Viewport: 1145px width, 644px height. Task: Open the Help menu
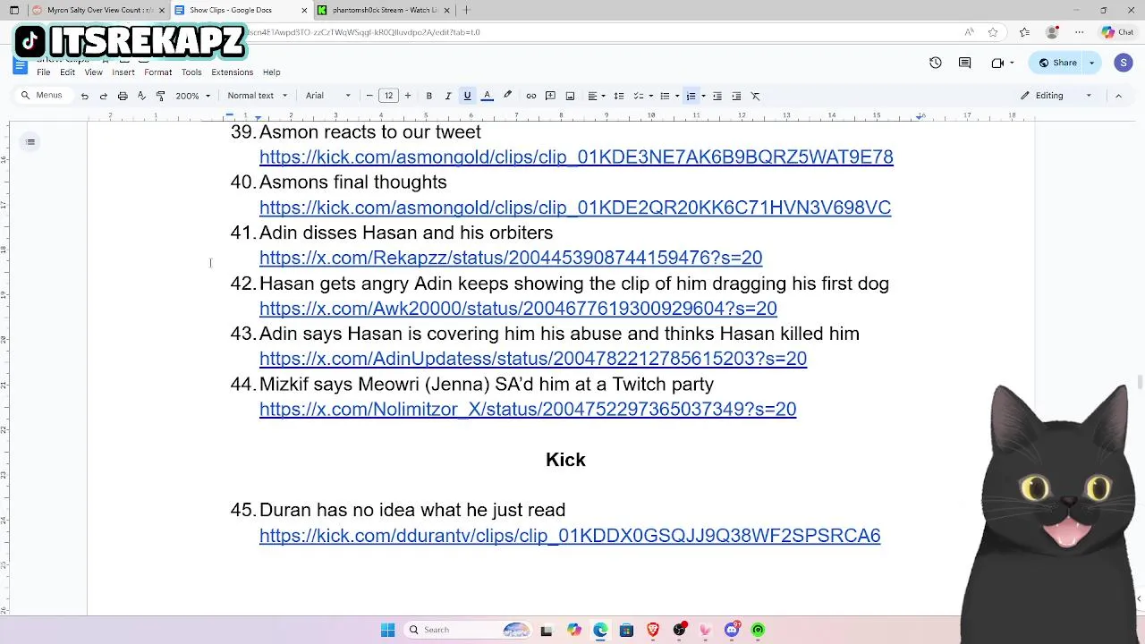tap(271, 72)
